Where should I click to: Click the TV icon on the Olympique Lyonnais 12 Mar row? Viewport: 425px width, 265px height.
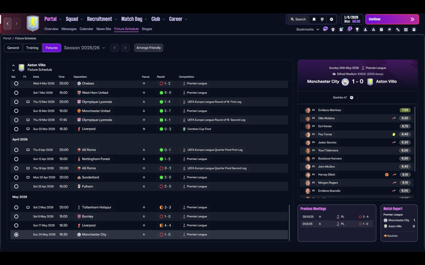[x=28, y=102]
